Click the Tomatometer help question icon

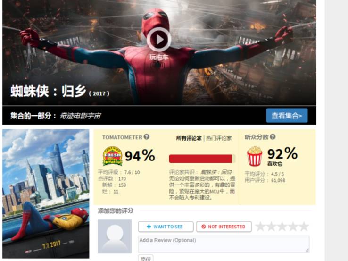coord(147,137)
